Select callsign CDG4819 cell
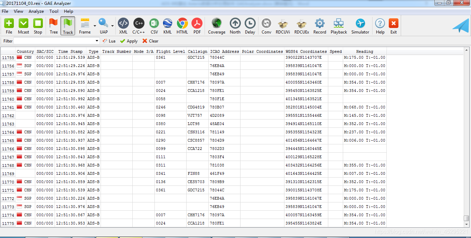Image resolution: width=471 pixels, height=238 pixels. 198,107
